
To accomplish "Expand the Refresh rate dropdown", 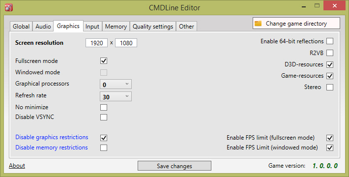I will (116, 96).
